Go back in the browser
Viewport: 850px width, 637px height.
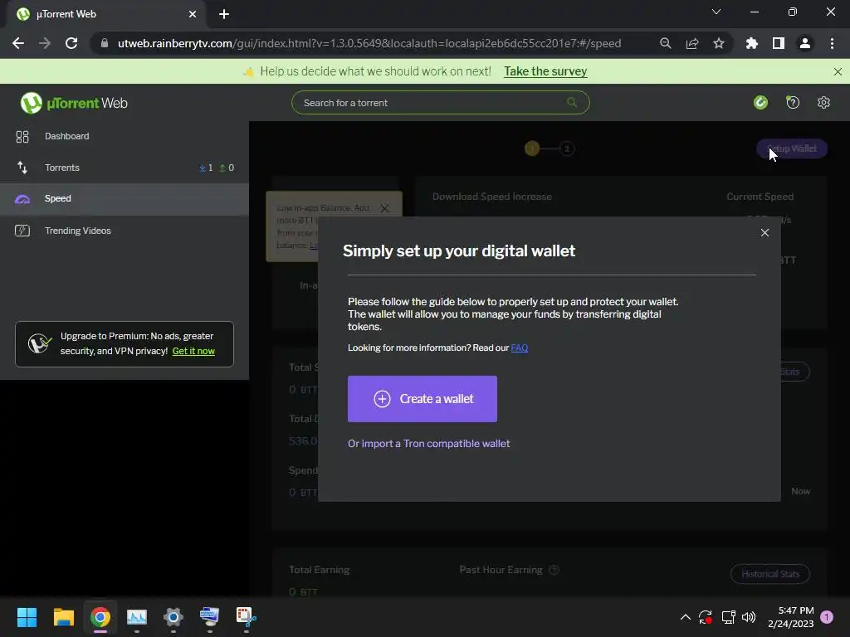point(18,43)
